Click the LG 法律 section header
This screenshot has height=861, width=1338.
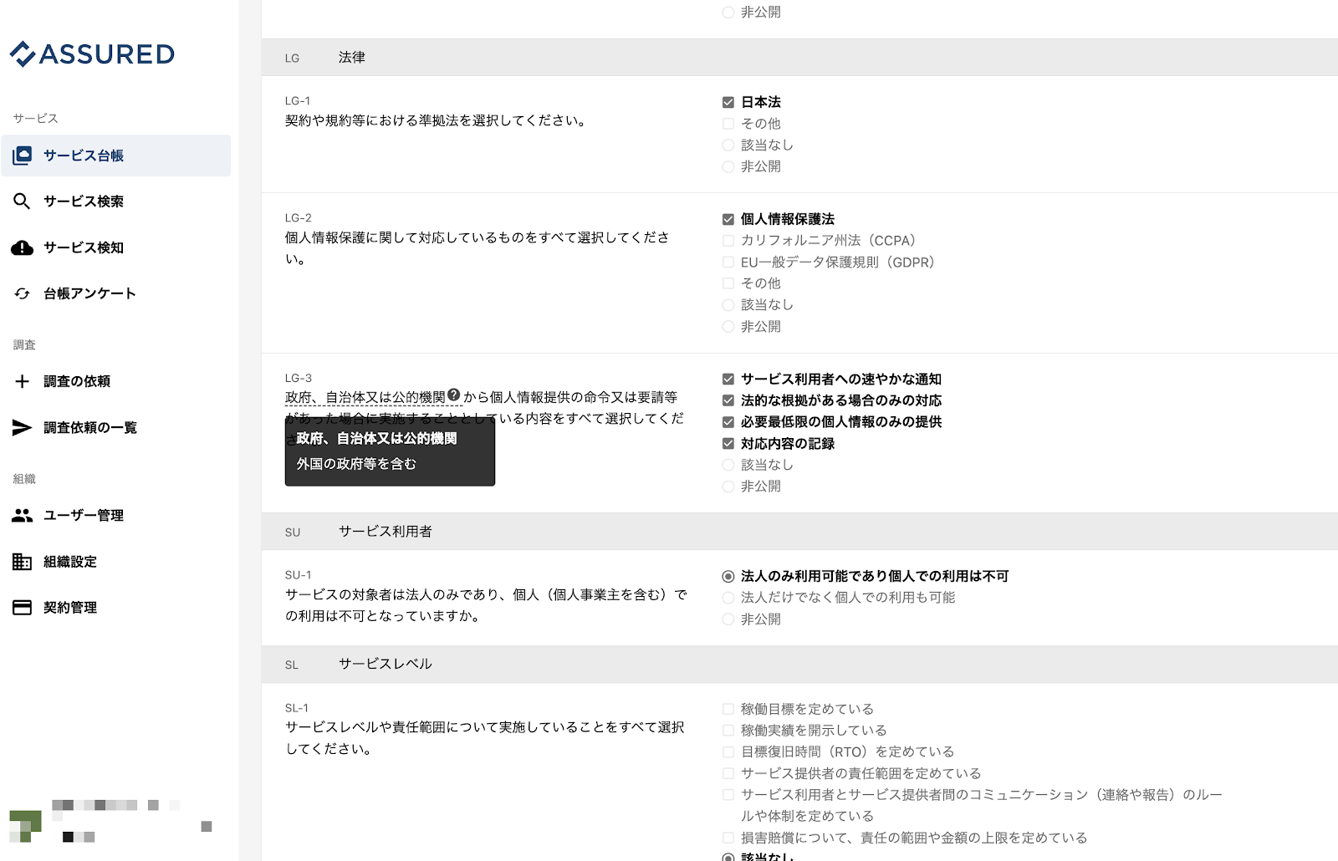click(799, 58)
